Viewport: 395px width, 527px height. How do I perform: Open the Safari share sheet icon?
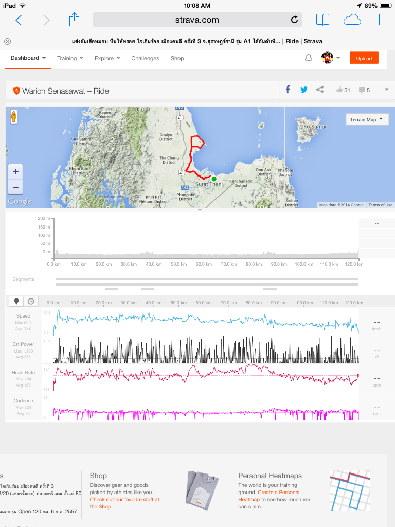(74, 20)
